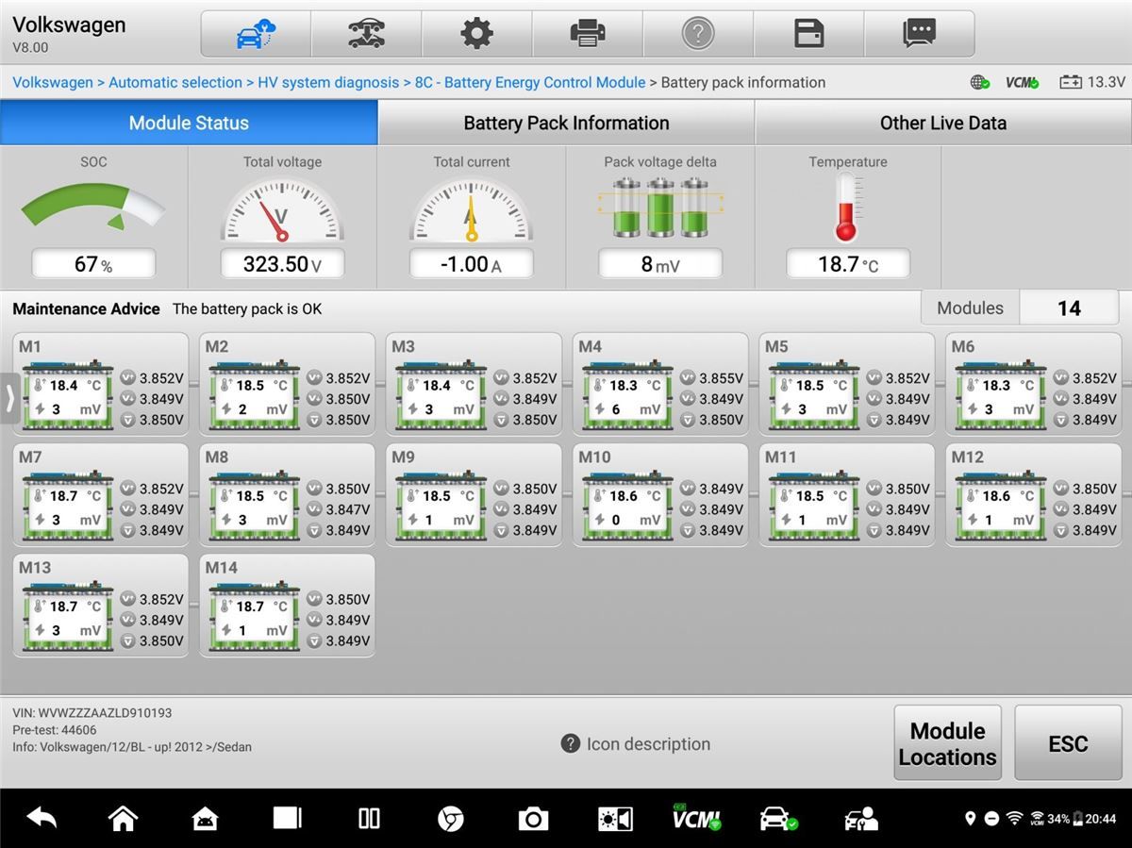This screenshot has width=1132, height=848.
Task: Expand the left side panel arrow
Action: pyautogui.click(x=9, y=398)
